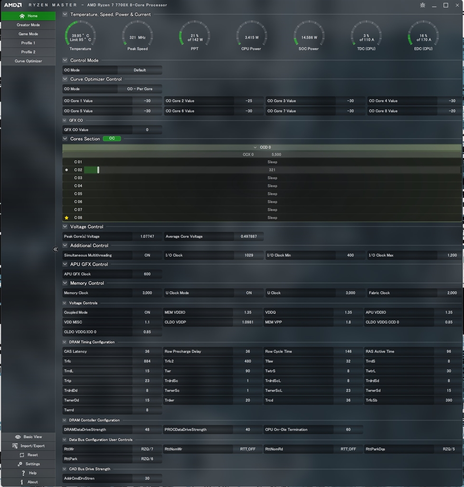The image size is (464, 487).
Task: Click the Memory Clock value 3,000
Action: click(147, 293)
